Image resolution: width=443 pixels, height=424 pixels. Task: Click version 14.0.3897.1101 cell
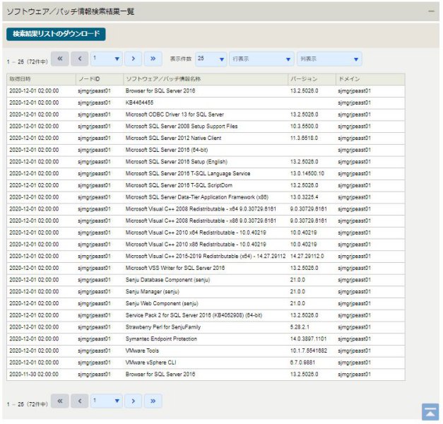click(x=308, y=339)
